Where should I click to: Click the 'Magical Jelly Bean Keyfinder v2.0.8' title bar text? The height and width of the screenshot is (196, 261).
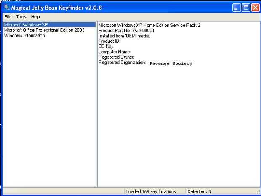56,8
